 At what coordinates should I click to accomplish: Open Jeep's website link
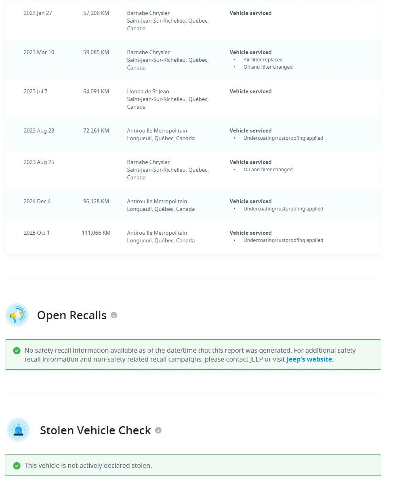coord(310,359)
